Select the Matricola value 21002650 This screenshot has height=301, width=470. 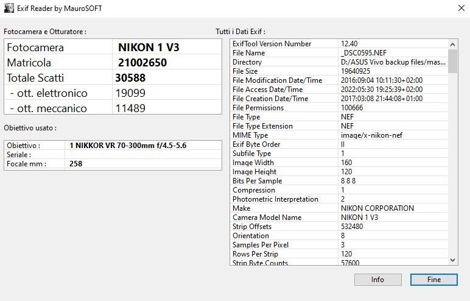coord(142,62)
